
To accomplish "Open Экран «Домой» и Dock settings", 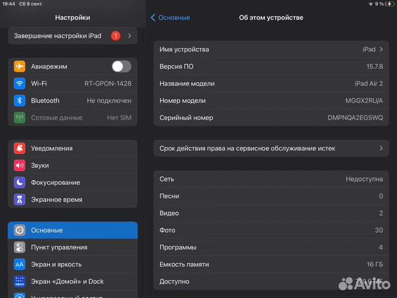I will 73,281.
